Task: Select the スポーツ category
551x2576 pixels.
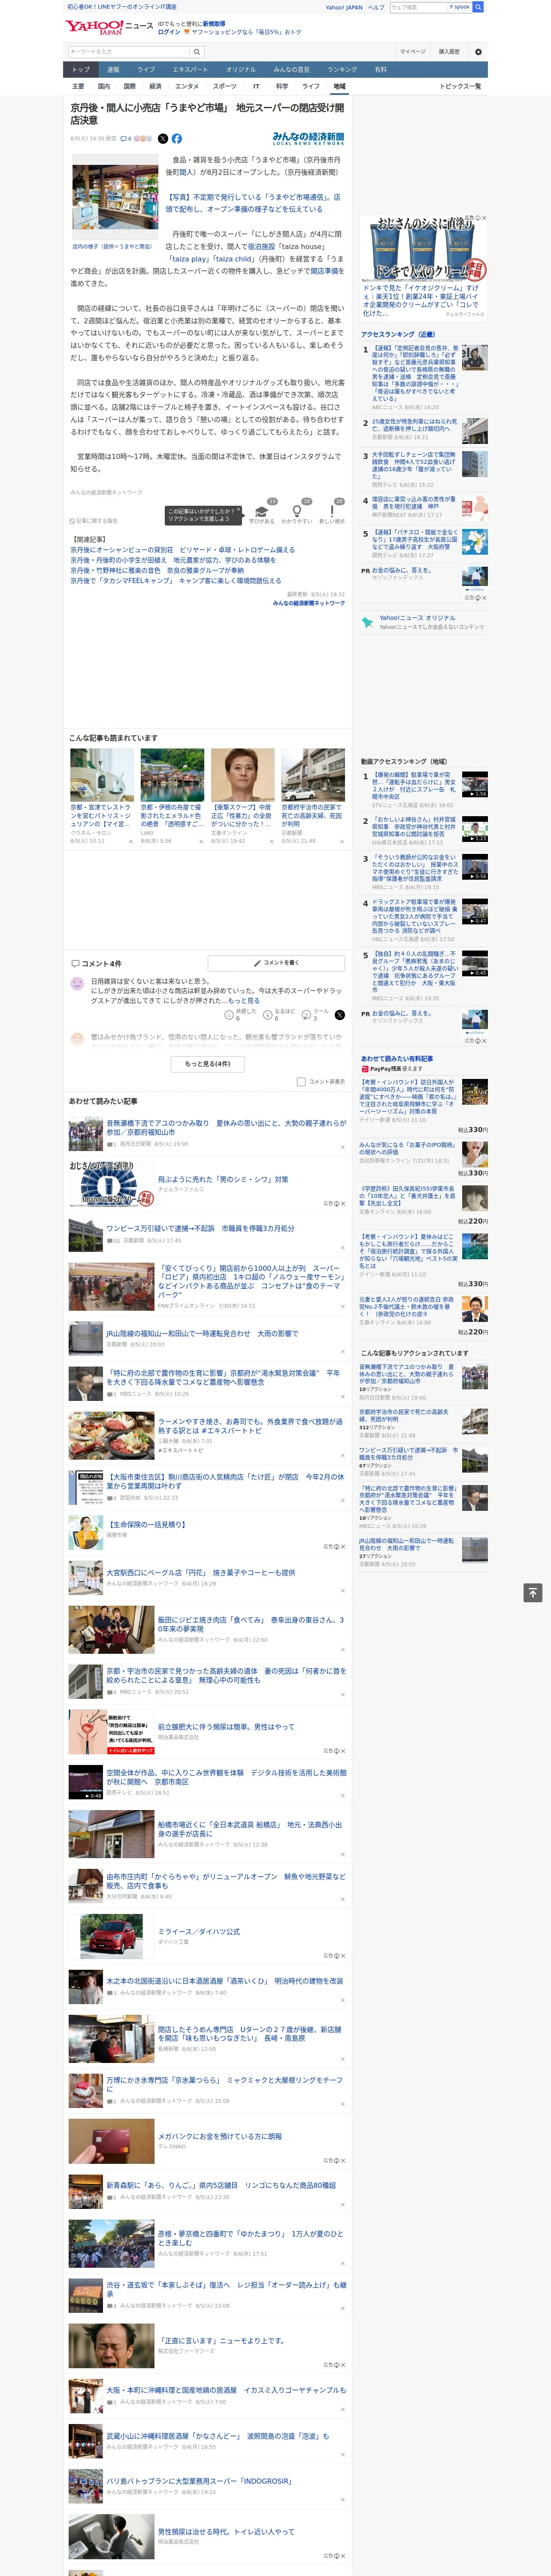Action: coord(225,87)
